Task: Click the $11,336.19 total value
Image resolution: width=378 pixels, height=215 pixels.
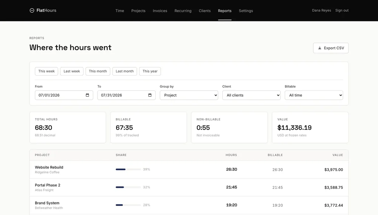Action: 294,127
